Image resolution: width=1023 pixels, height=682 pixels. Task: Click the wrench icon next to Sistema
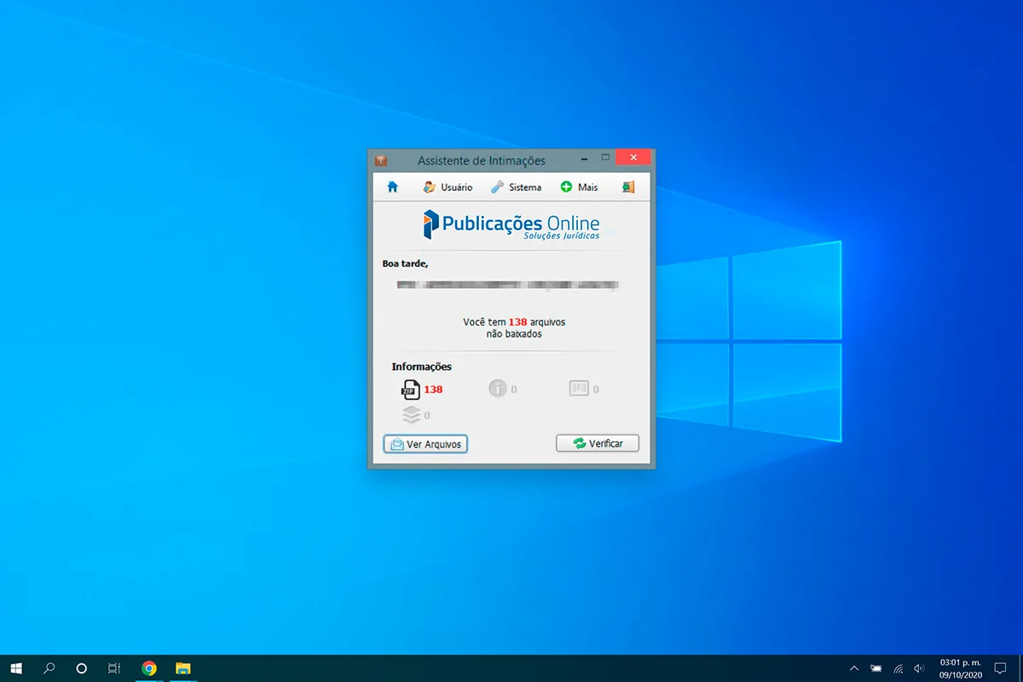[x=497, y=187]
